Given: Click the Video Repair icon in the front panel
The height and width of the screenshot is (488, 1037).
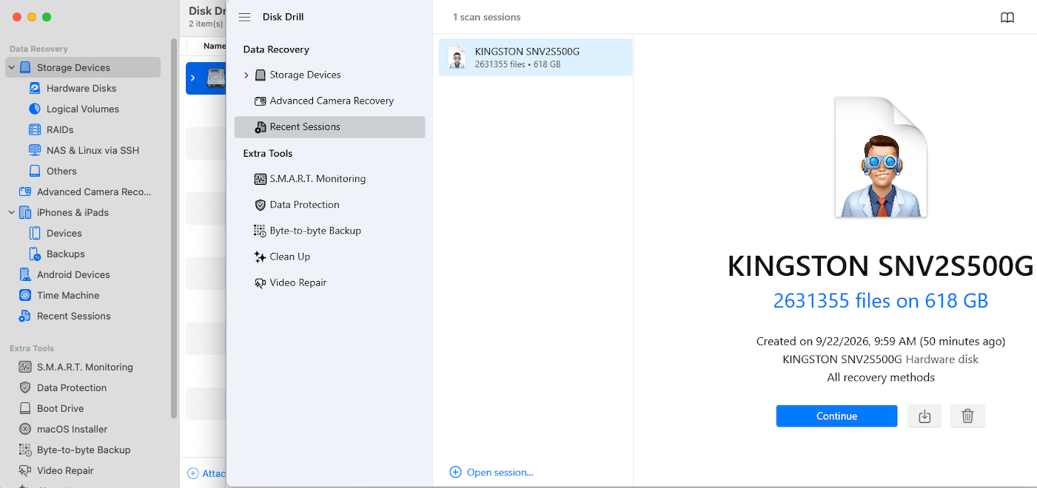Looking at the screenshot, I should coord(260,282).
